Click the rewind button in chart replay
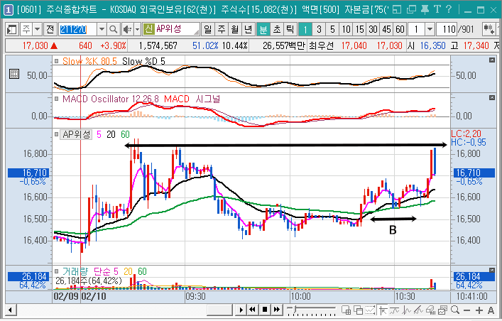 tap(253, 310)
